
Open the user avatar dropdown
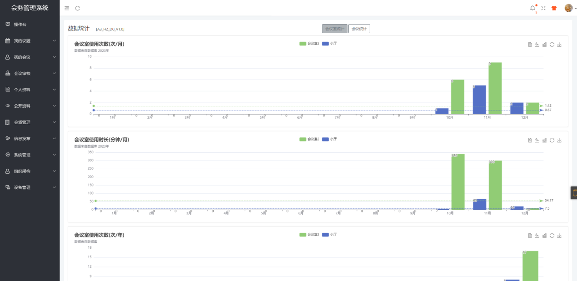568,8
